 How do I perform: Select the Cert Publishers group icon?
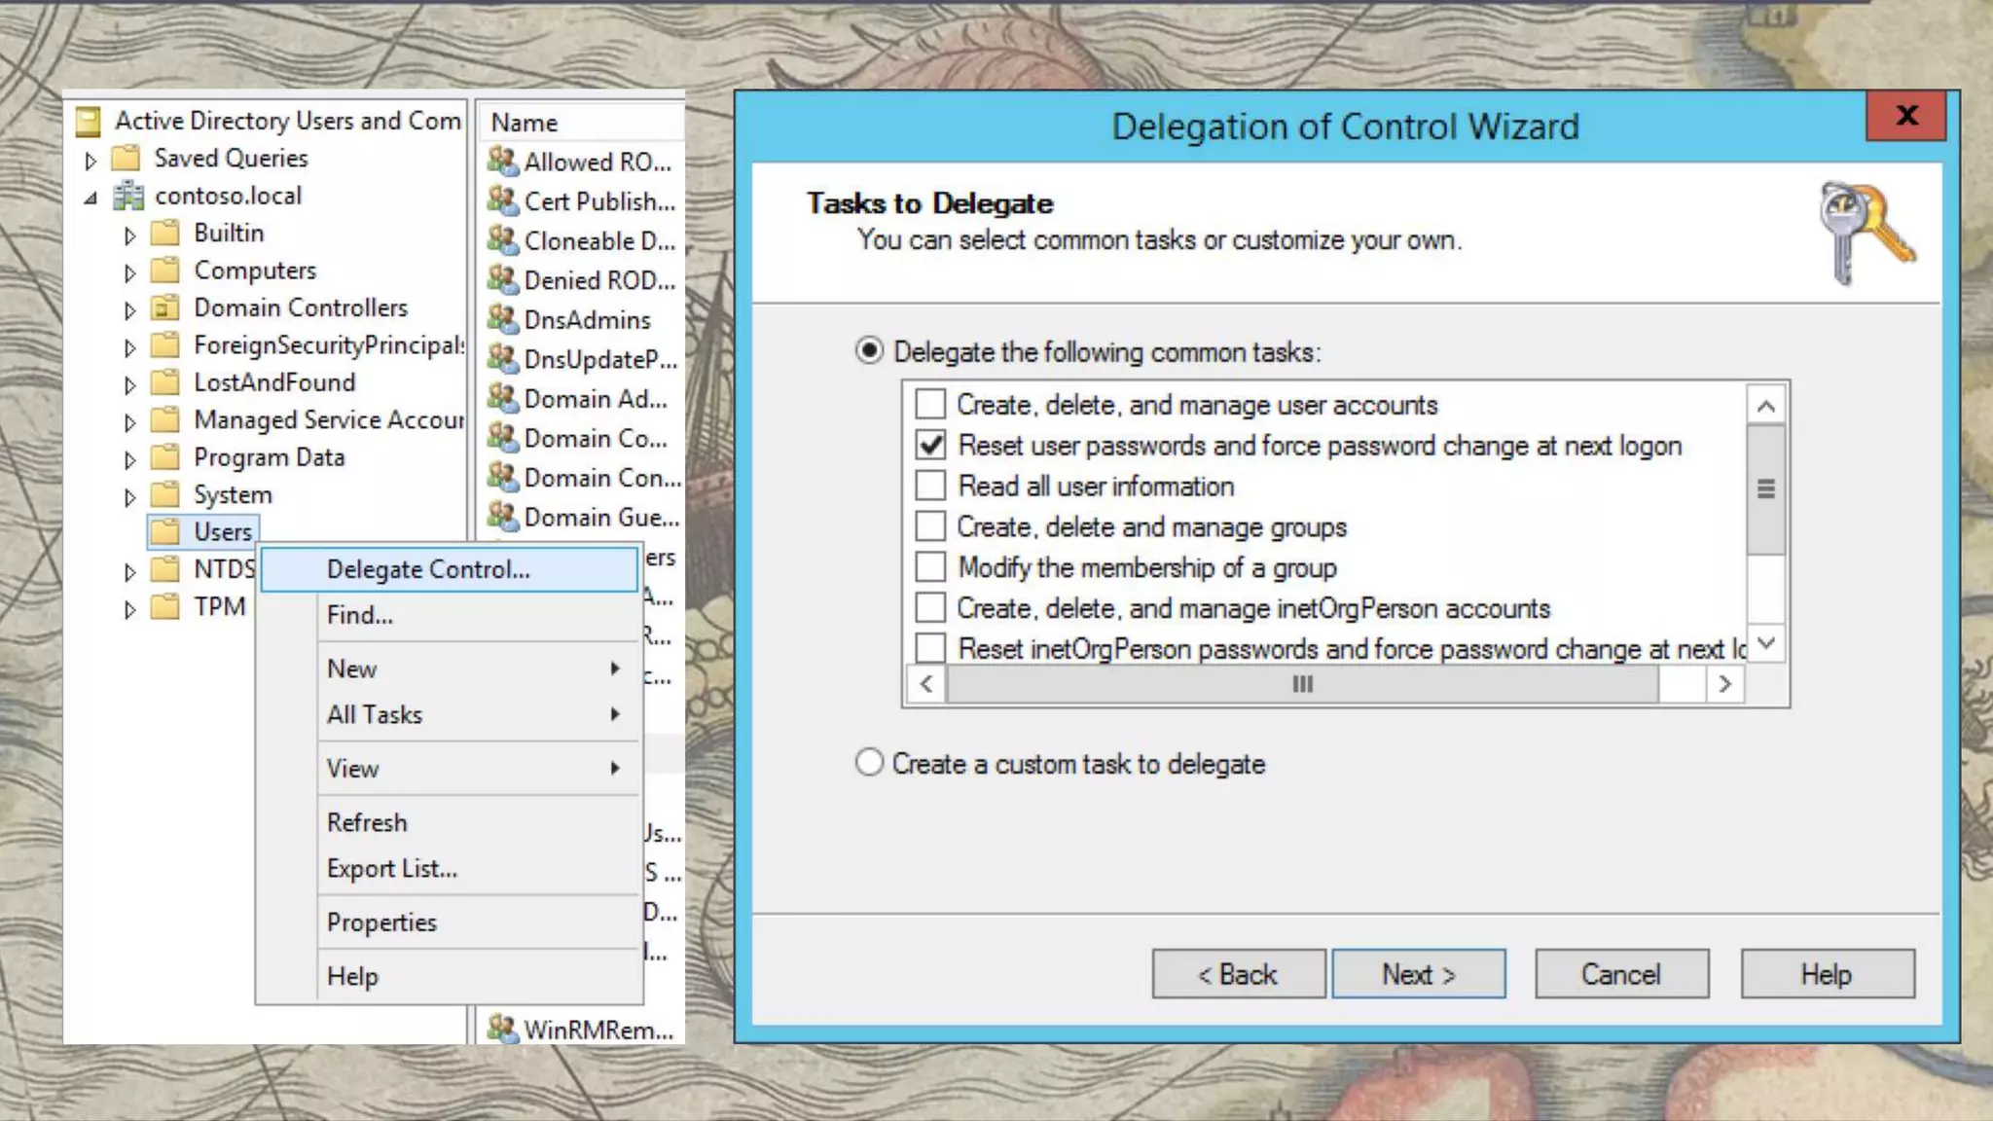tap(502, 200)
